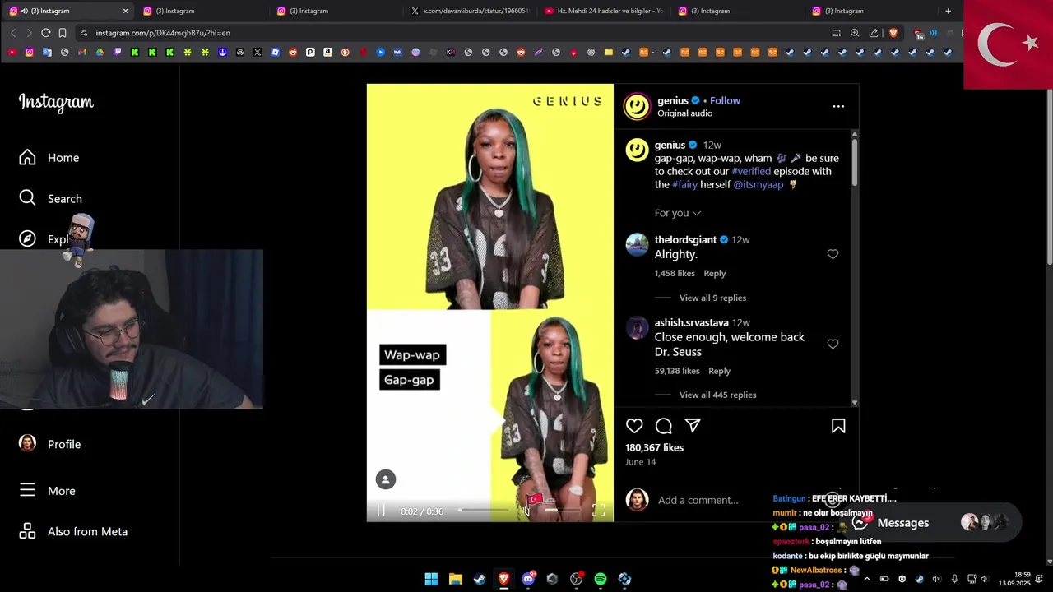Pause the video
The height and width of the screenshot is (592, 1053).
pyautogui.click(x=381, y=511)
